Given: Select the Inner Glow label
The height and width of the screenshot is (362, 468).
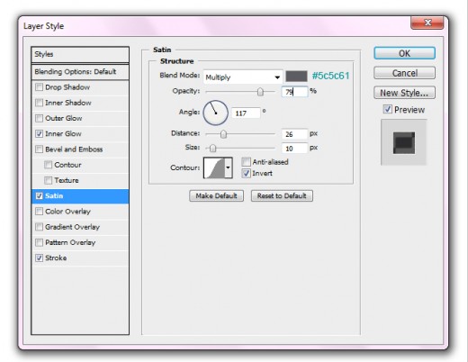Looking at the screenshot, I should tap(63, 134).
